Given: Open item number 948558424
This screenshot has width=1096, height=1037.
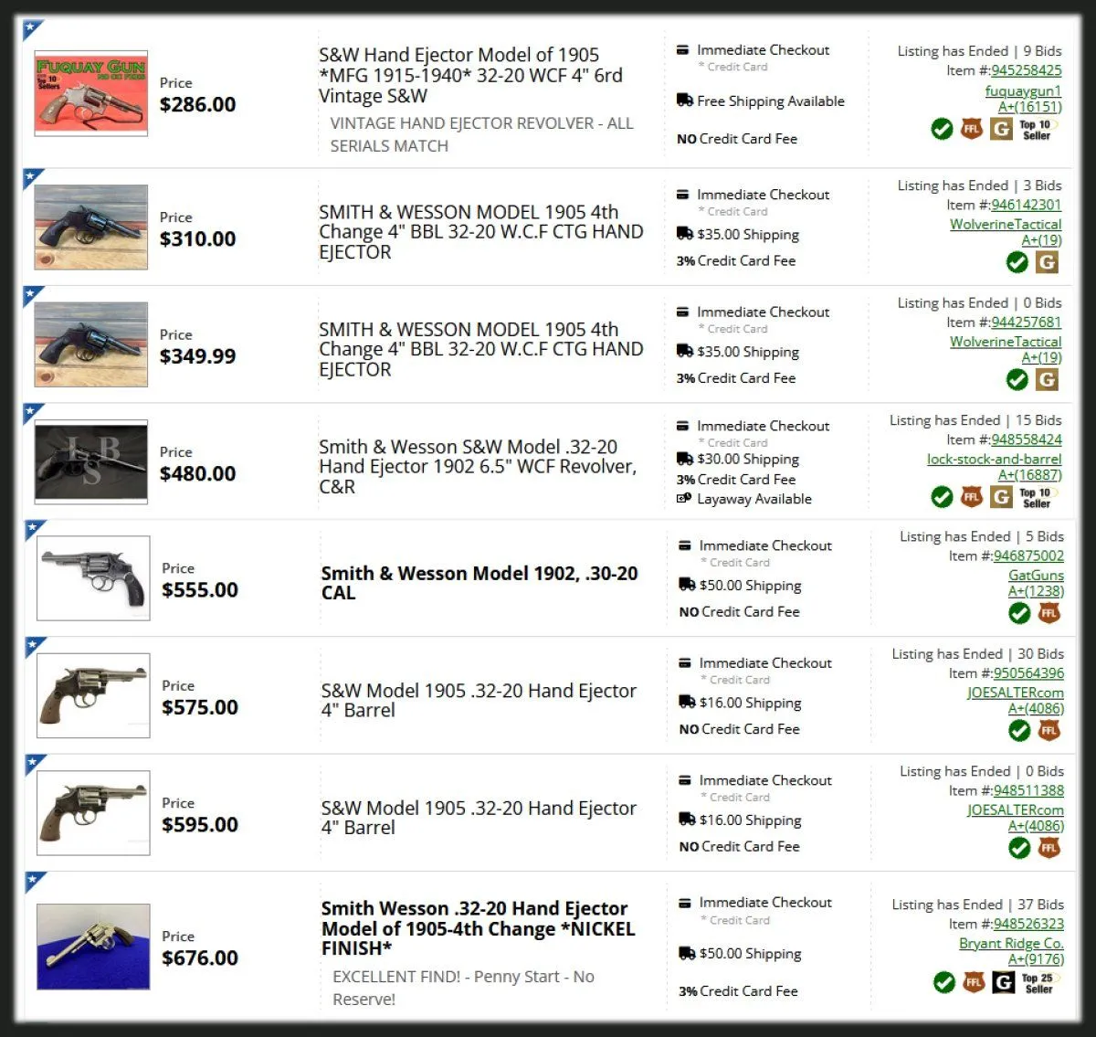Looking at the screenshot, I should tap(1027, 439).
